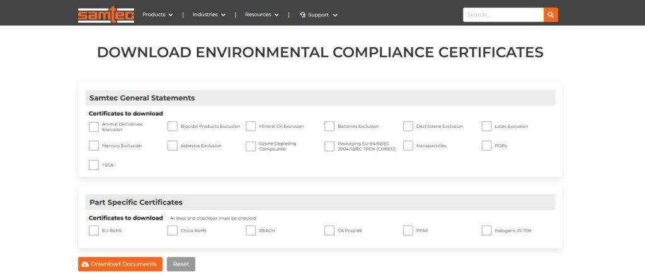Focus the Search input field
The image size is (645, 275).
(503, 14)
